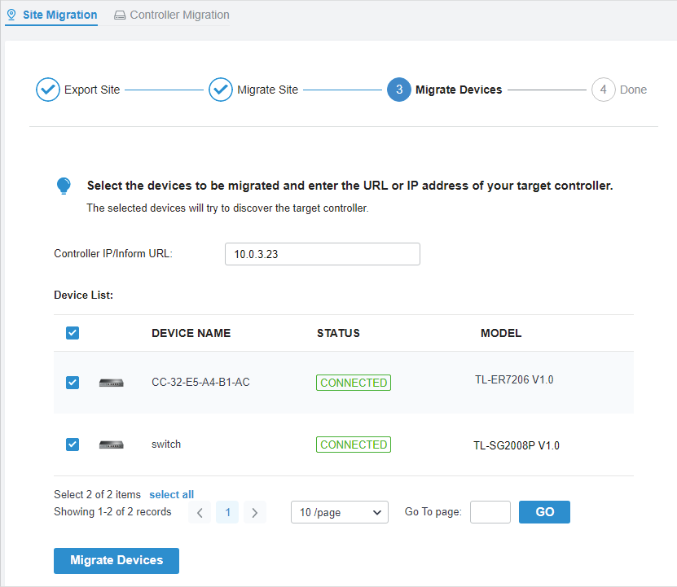Click the Select 2 of 2 items text

(98, 494)
